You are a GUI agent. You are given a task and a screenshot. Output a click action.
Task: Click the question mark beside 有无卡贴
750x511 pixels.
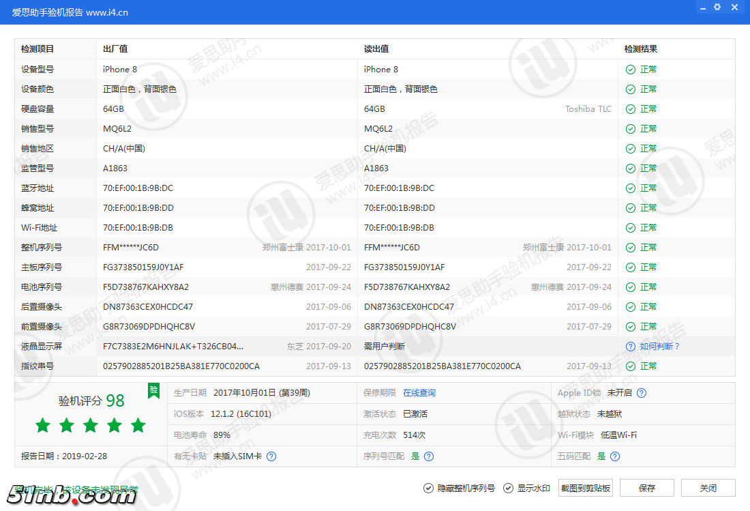[x=271, y=456]
